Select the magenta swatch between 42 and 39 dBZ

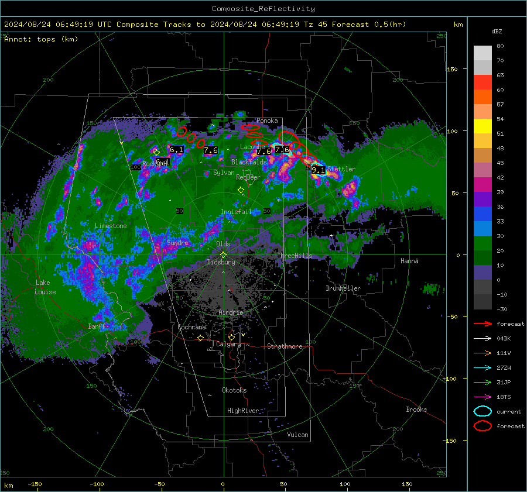tap(482, 184)
